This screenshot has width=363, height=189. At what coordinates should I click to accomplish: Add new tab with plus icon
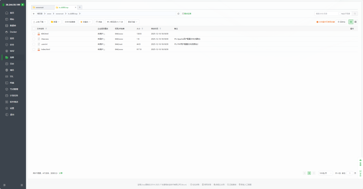80,7
